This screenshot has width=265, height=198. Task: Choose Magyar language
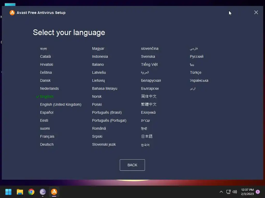tap(98, 49)
